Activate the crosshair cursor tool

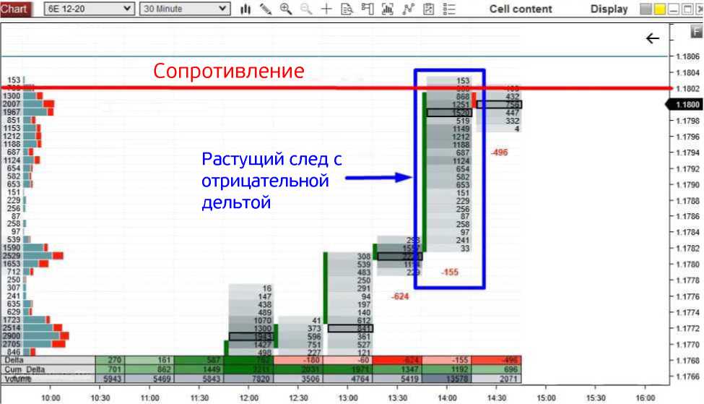[326, 9]
